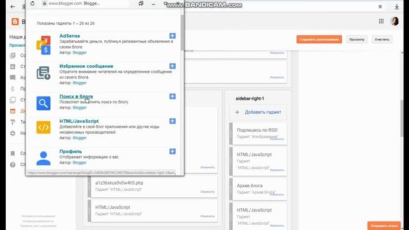This screenshot has height=230, width=409.
Task: Open HTML/JavaScript gadget title link
Action: coord(79,121)
